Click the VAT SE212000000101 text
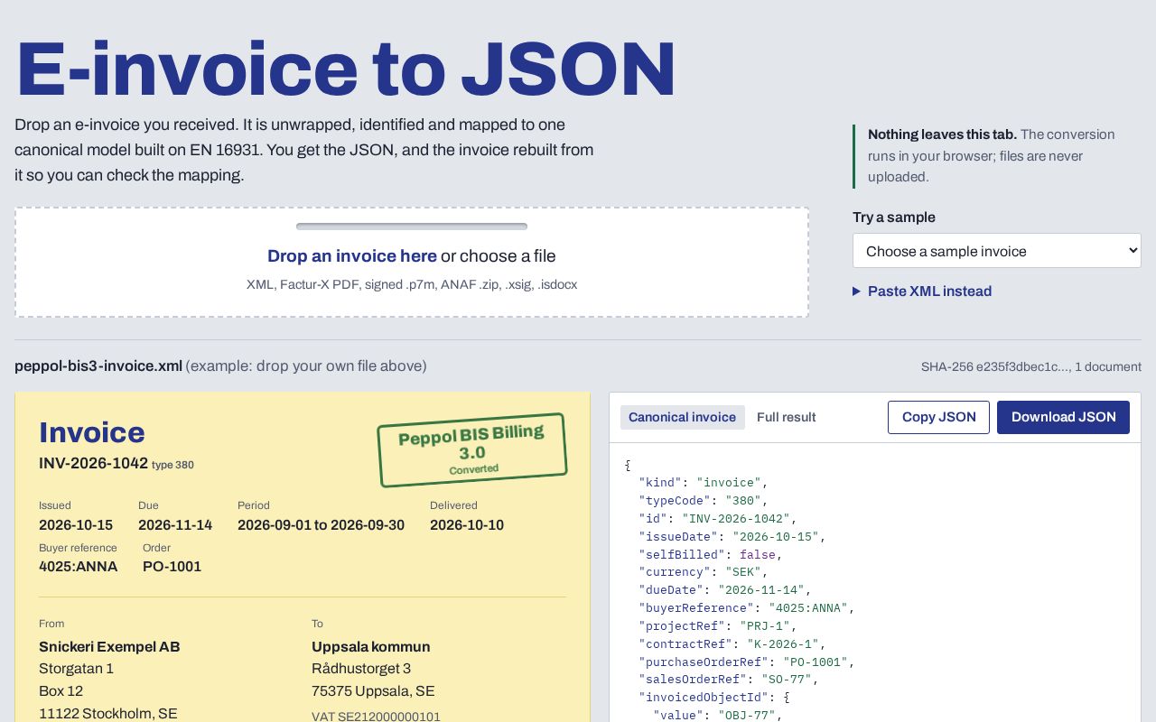 (x=376, y=717)
